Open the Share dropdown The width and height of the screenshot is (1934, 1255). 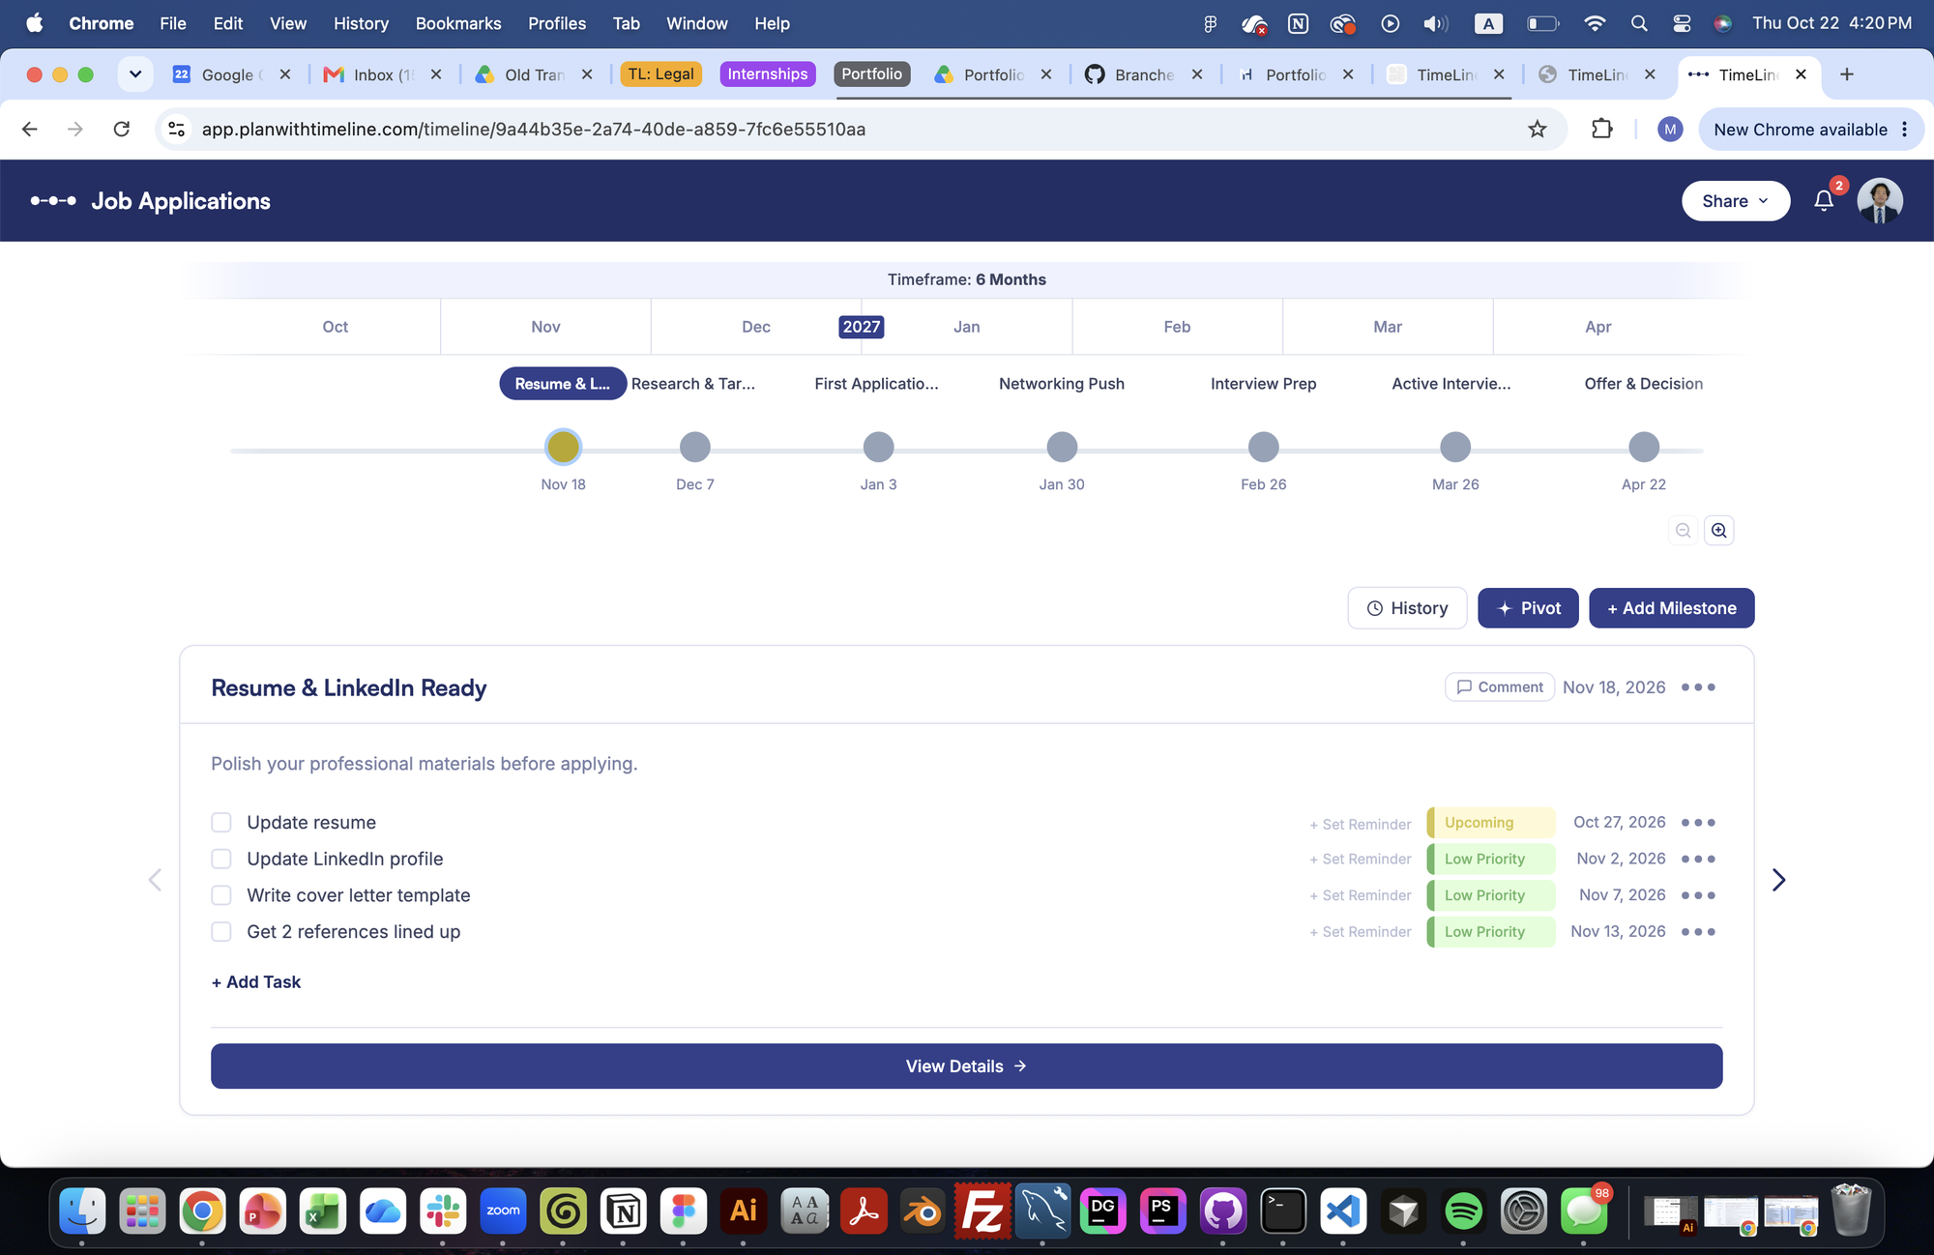click(1736, 201)
